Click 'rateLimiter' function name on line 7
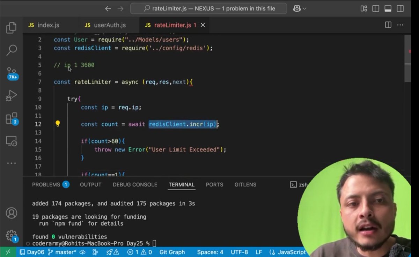Image resolution: width=419 pixels, height=257 pixels. tap(93, 82)
